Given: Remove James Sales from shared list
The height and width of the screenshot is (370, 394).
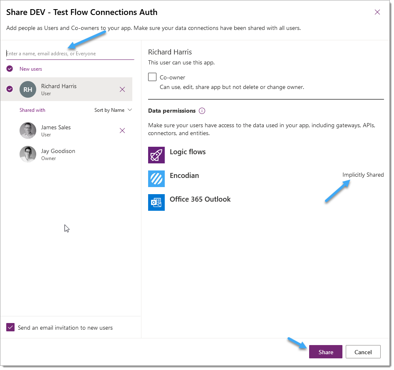Looking at the screenshot, I should [122, 131].
